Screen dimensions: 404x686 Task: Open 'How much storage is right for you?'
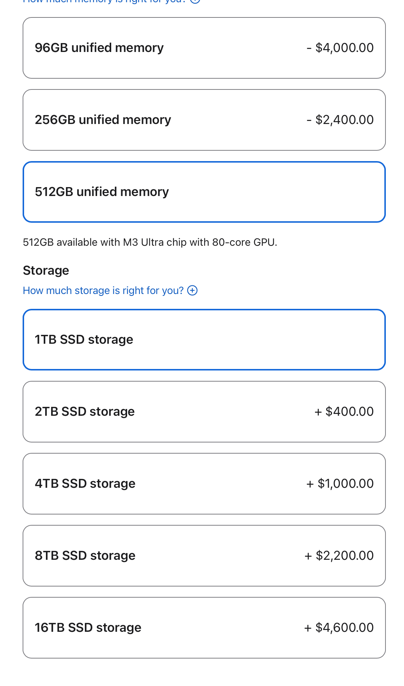(103, 290)
